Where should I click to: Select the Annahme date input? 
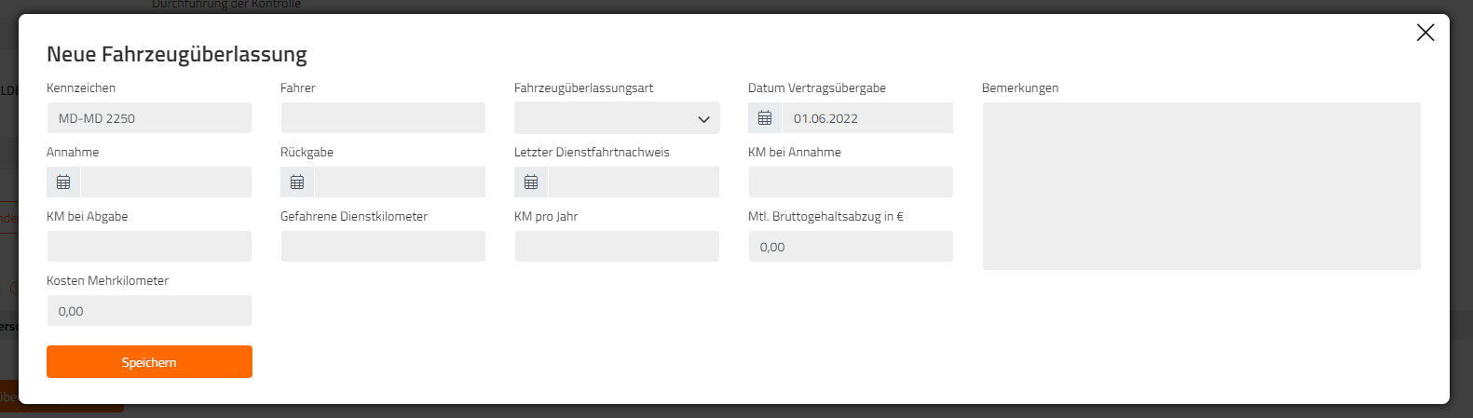pos(166,182)
